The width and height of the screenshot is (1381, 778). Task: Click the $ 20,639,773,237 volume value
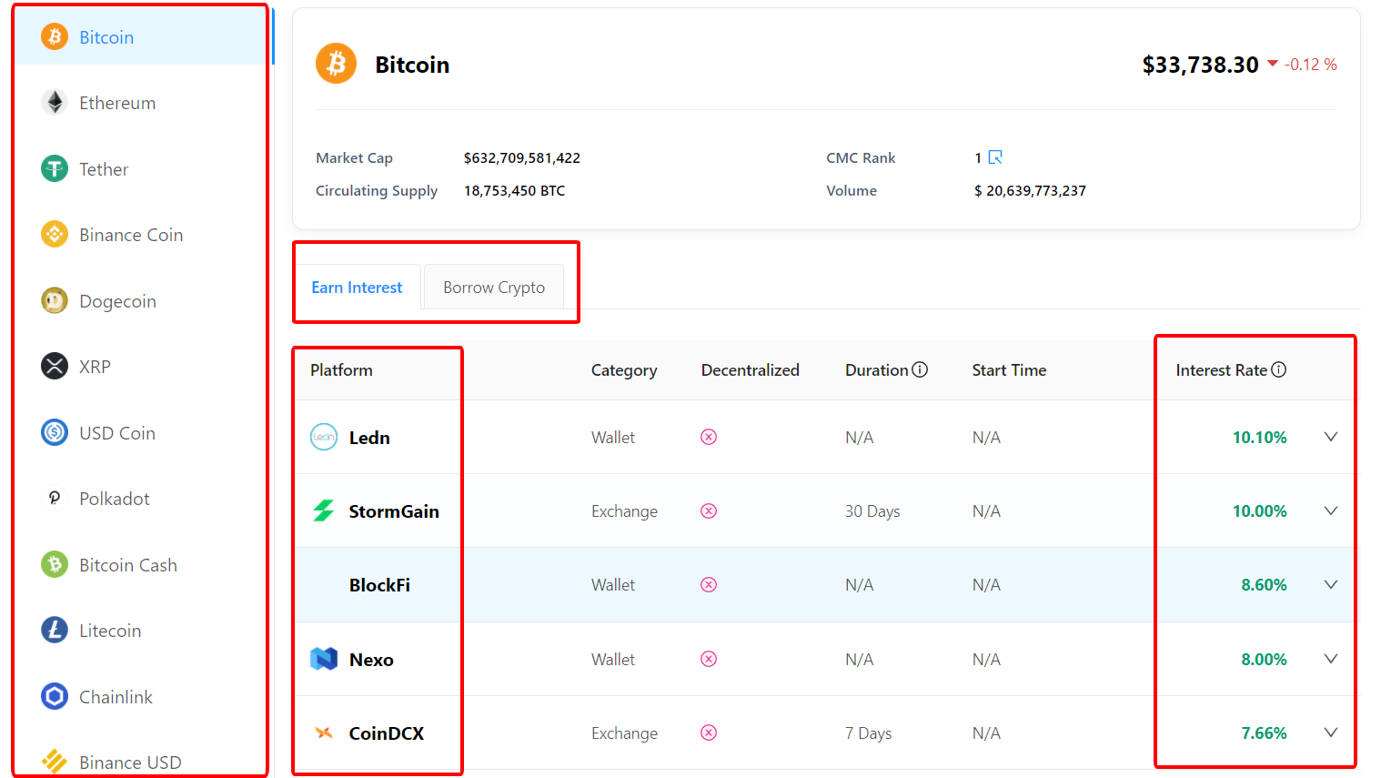click(x=1030, y=191)
